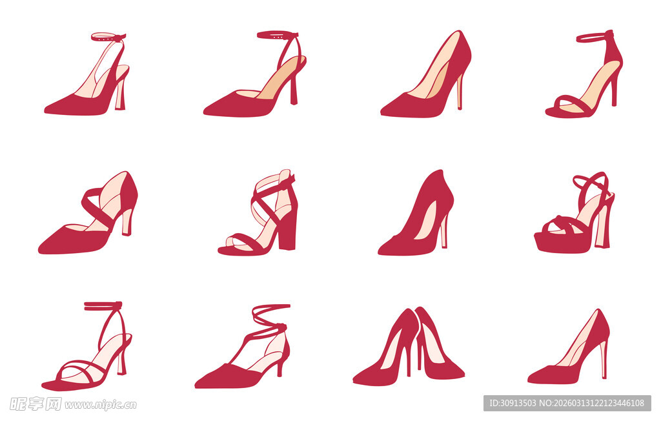Click the left shoe of the pump pair
This screenshot has height=421, width=661.
(387, 352)
